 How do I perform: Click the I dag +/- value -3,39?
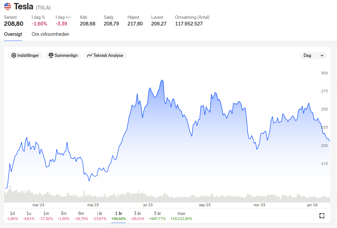point(61,24)
